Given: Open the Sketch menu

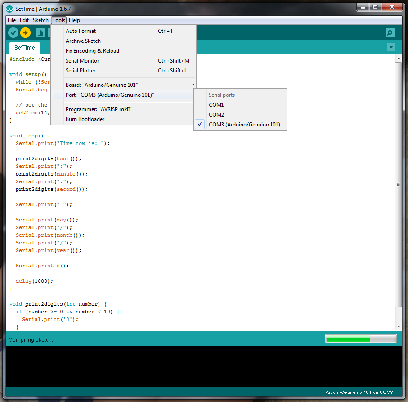Looking at the screenshot, I should point(40,20).
